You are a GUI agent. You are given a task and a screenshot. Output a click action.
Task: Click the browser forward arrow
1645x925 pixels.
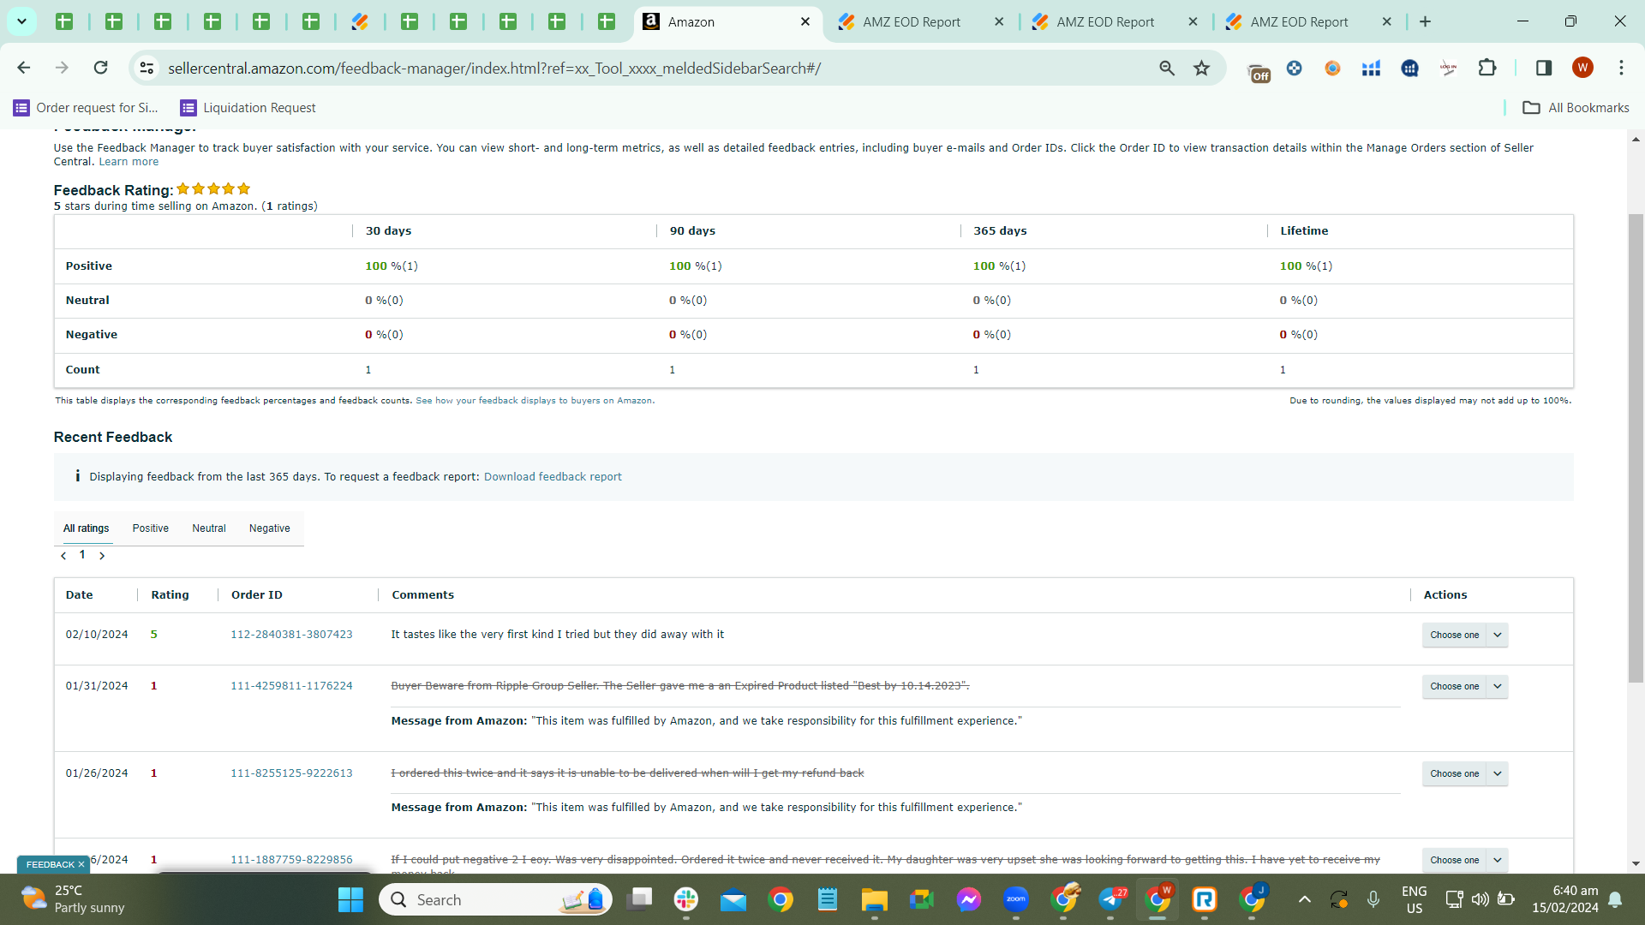pyautogui.click(x=62, y=68)
